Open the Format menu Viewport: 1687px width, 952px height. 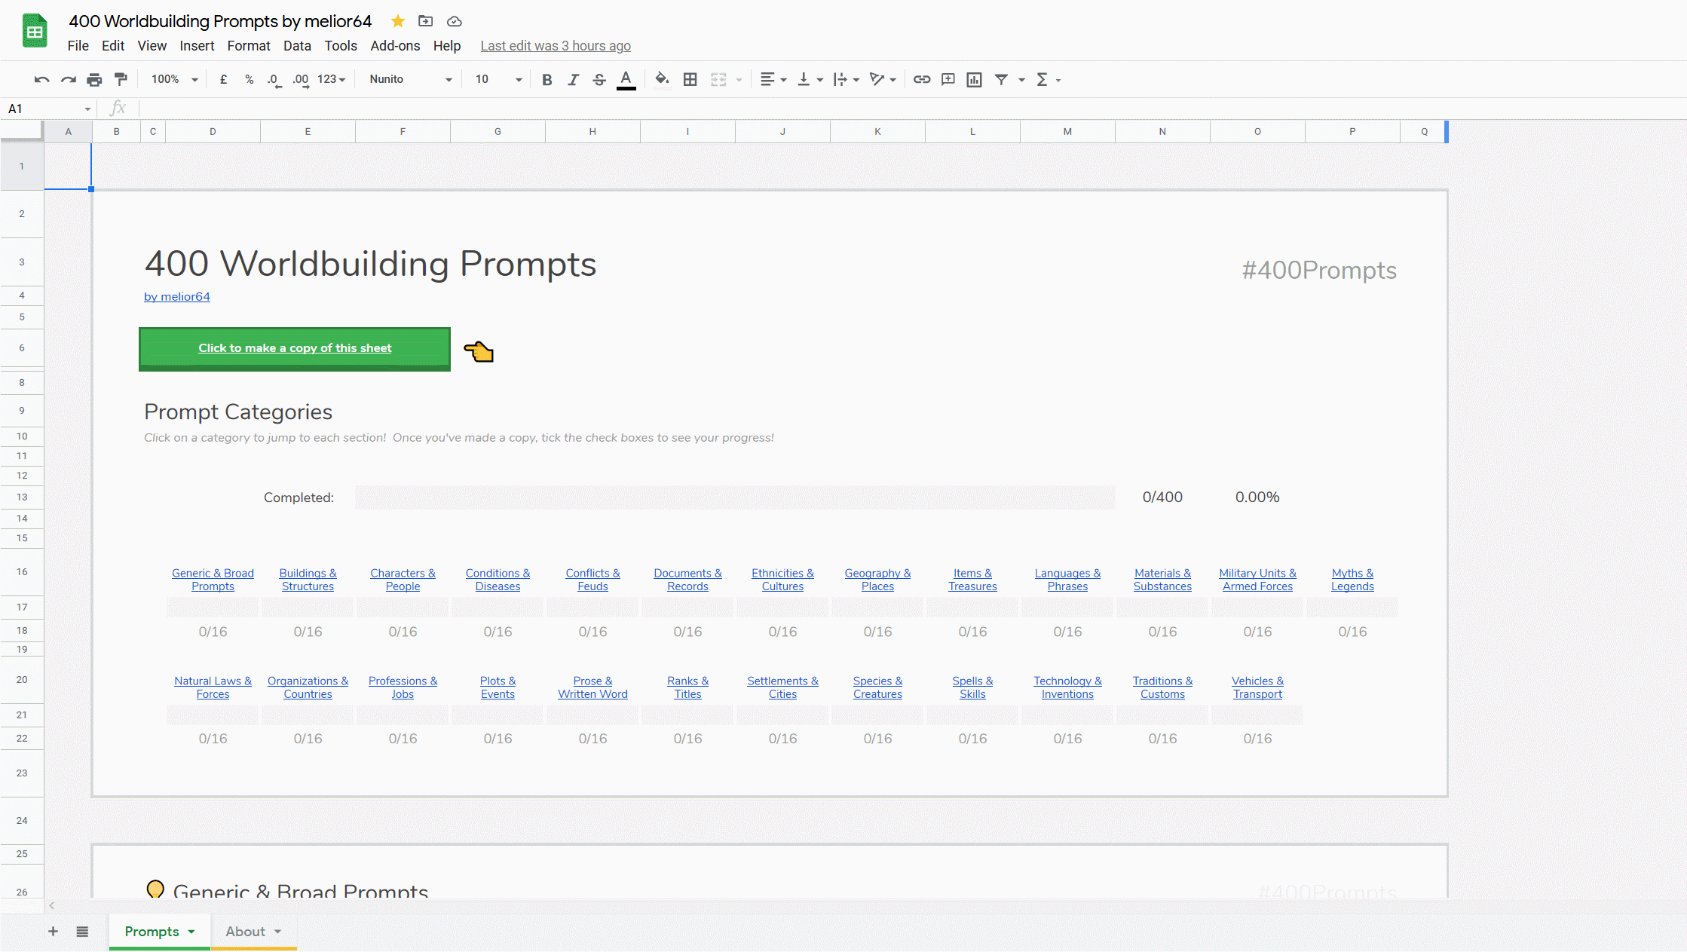(x=248, y=46)
